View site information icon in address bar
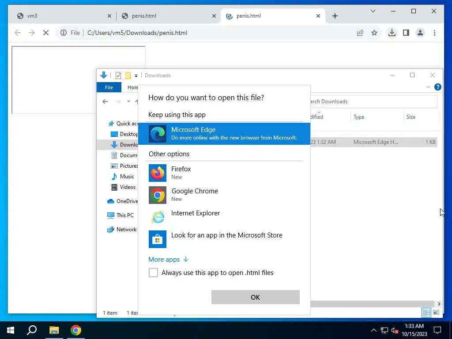This screenshot has height=339, width=452. tap(64, 33)
